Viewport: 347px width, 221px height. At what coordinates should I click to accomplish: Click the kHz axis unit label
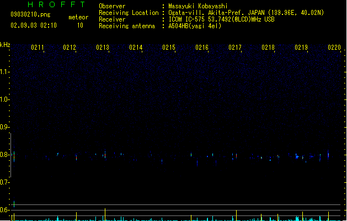[5, 45]
